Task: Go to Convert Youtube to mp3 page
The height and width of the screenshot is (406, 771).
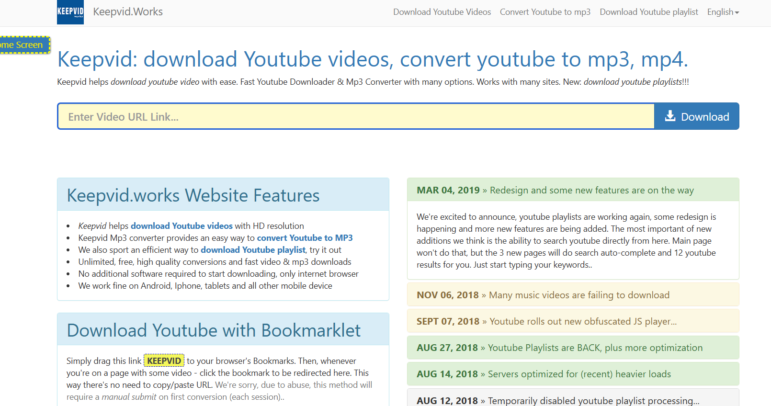Action: (x=545, y=12)
